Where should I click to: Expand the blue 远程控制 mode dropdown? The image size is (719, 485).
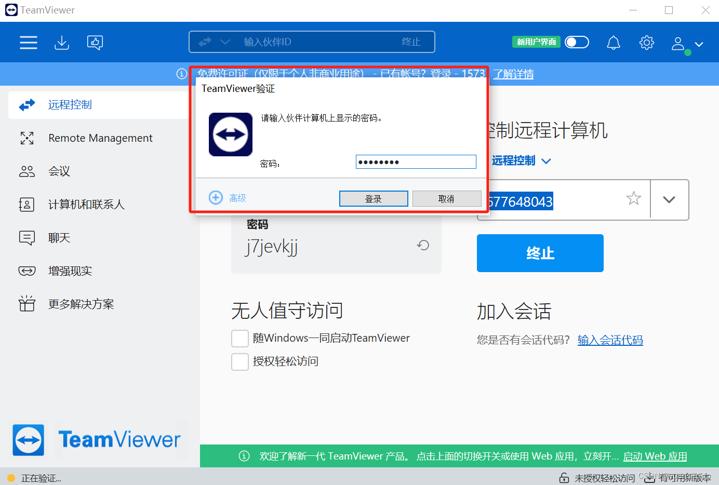[522, 161]
